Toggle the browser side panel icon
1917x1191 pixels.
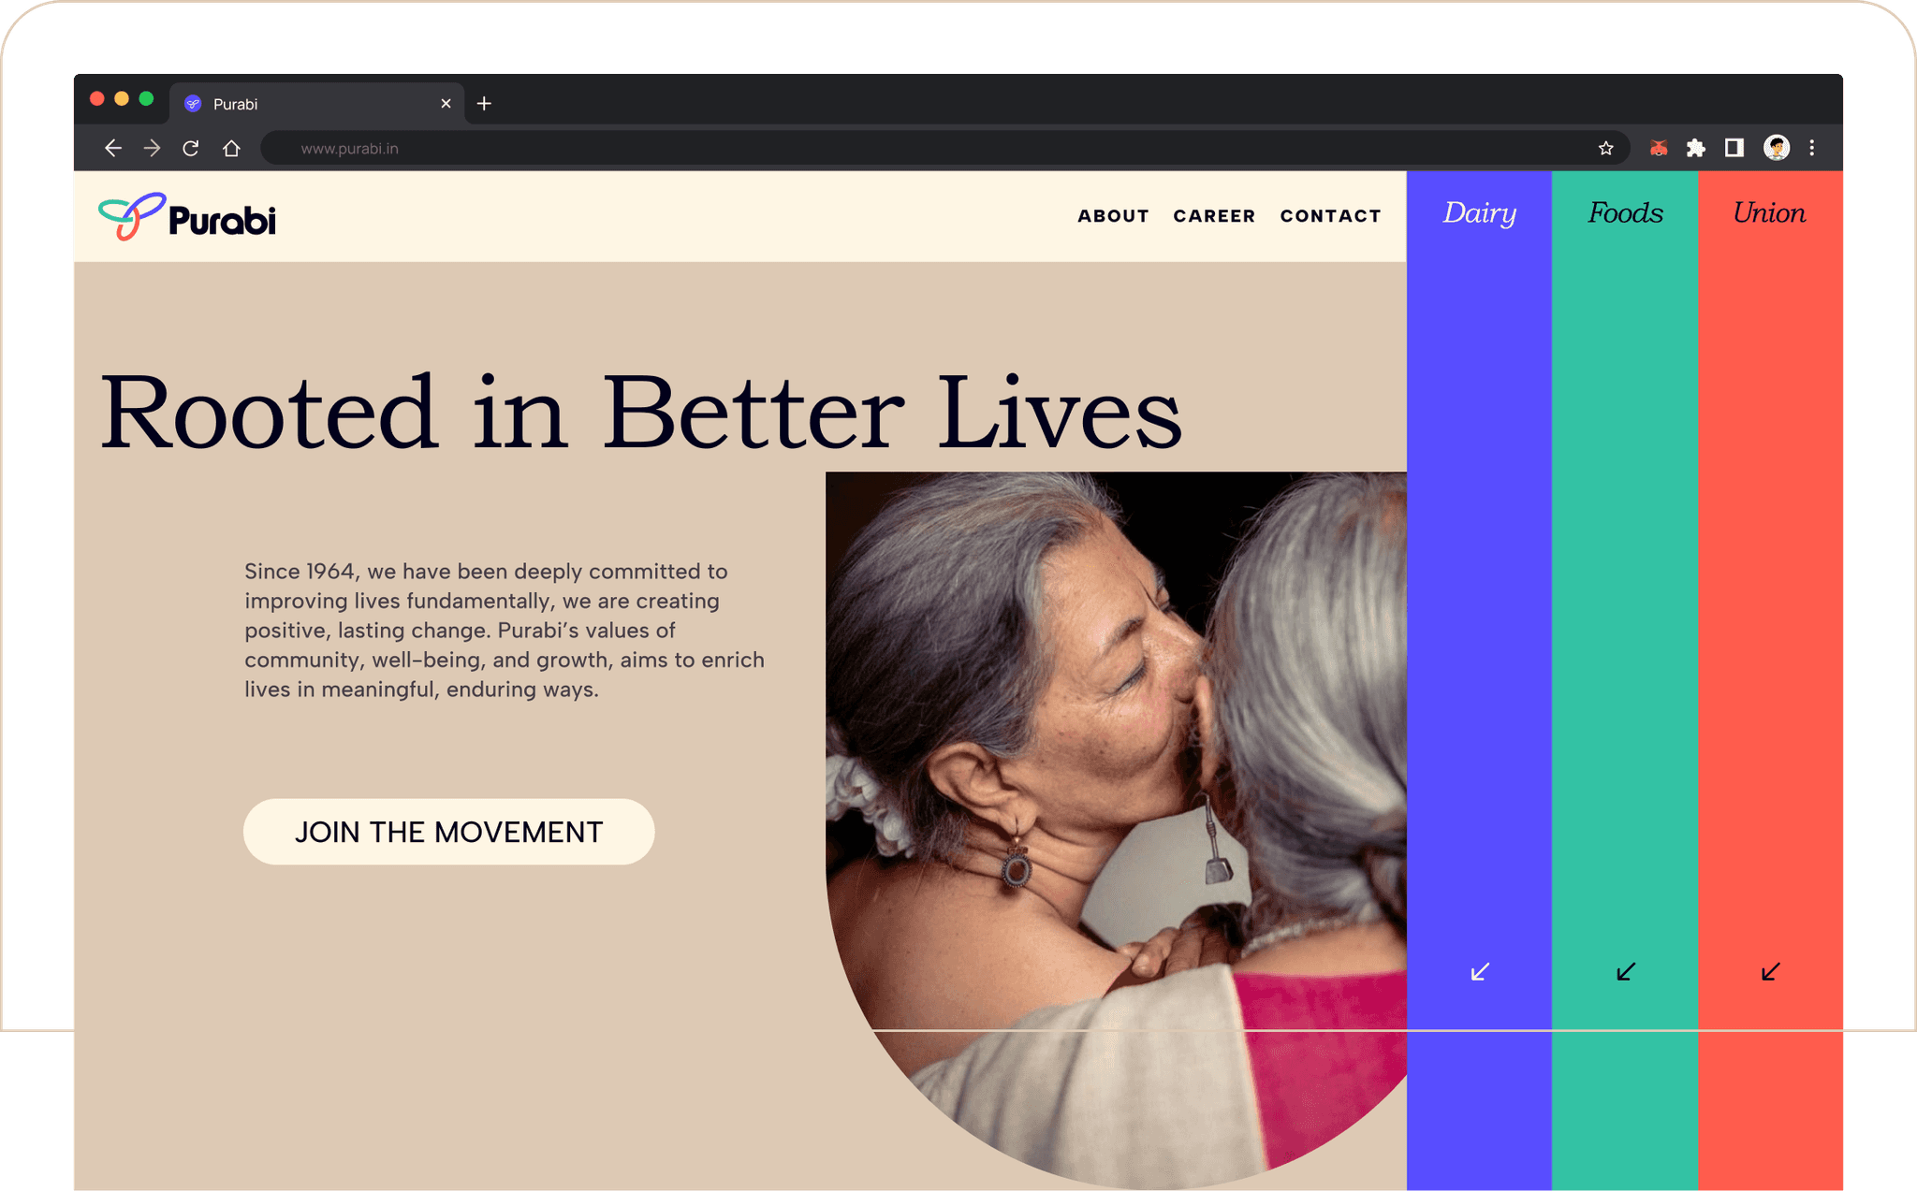1734,148
